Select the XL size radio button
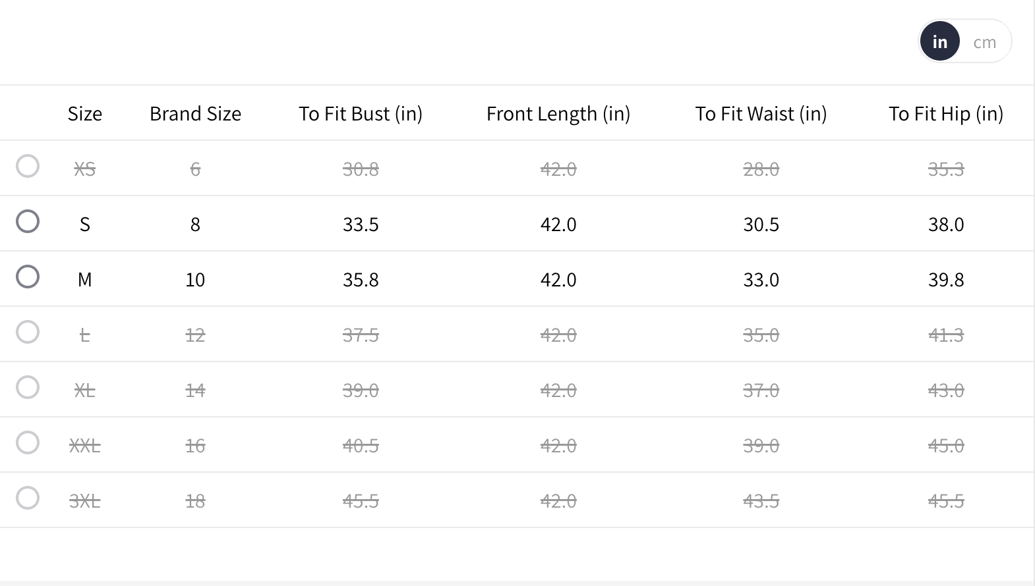Screen dimensions: 1035x586 click(x=28, y=387)
